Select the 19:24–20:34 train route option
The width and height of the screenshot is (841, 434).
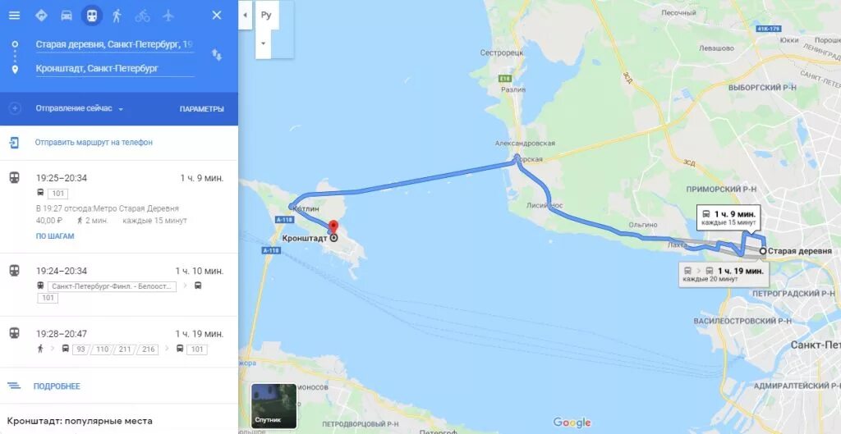click(x=118, y=285)
